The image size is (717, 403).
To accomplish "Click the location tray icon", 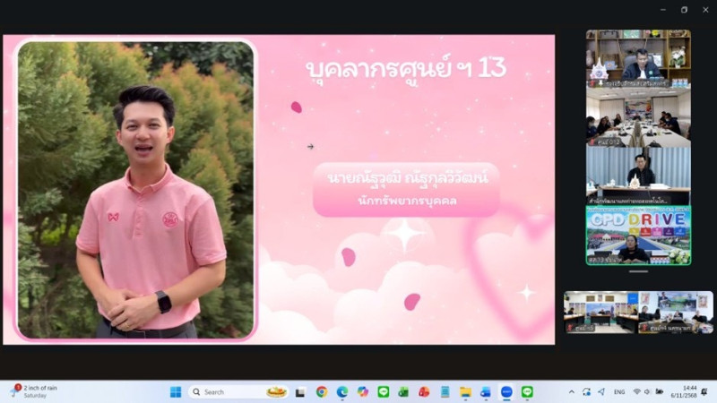I will pyautogui.click(x=600, y=392).
